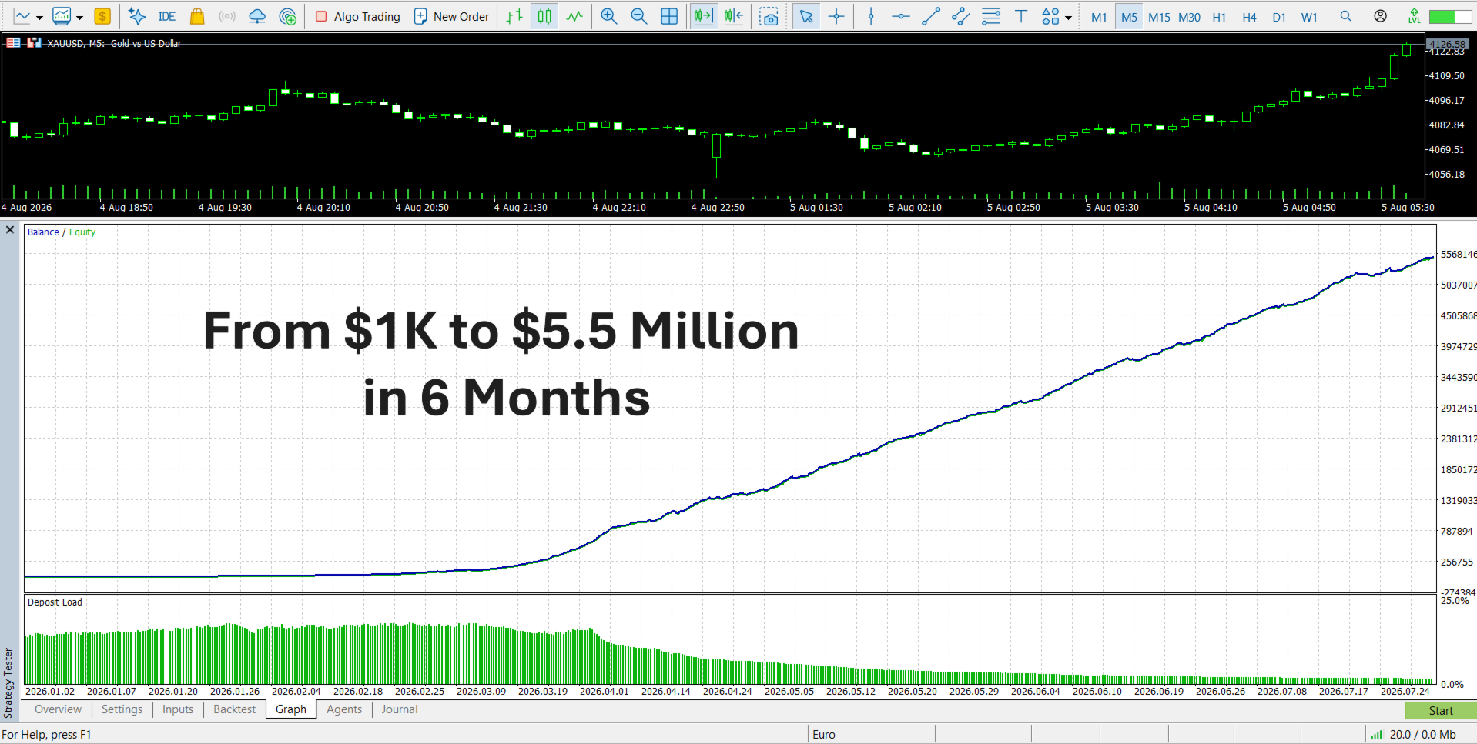Switch chart to bar chart mode

[x=514, y=16]
